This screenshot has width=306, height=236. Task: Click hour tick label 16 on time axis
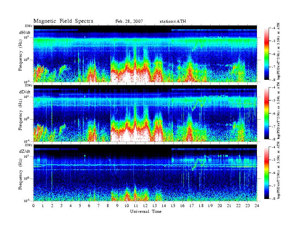click(x=182, y=206)
